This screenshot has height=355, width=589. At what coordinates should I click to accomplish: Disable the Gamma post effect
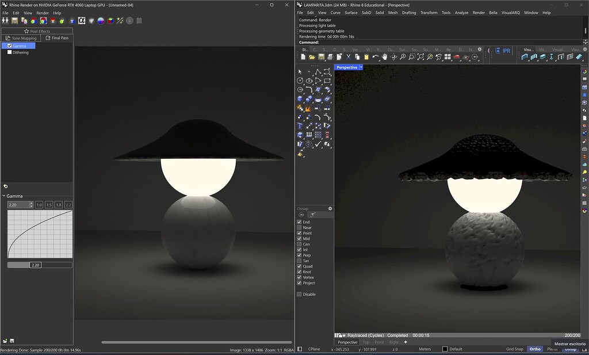tap(9, 45)
